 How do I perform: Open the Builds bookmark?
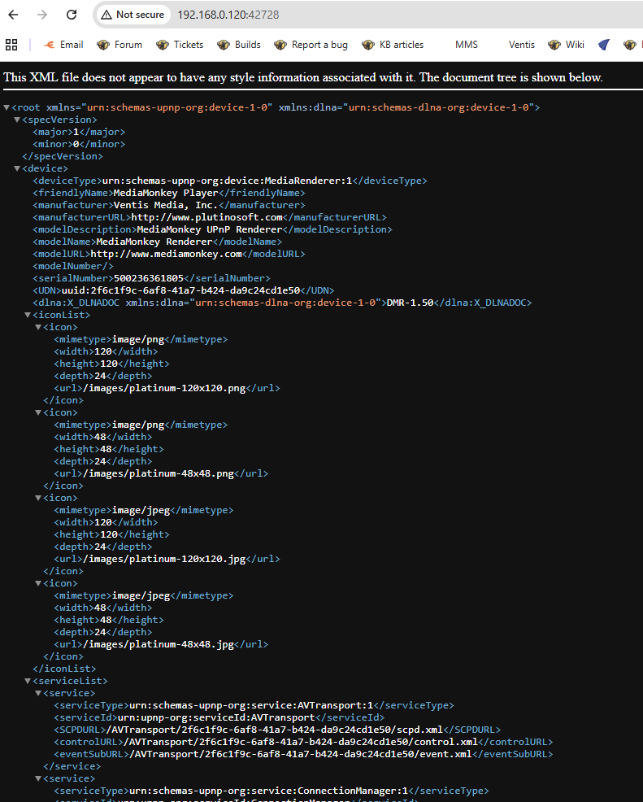[239, 45]
